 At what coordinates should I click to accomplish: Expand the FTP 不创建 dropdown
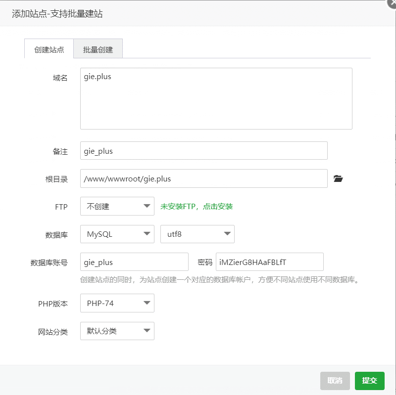pos(117,206)
